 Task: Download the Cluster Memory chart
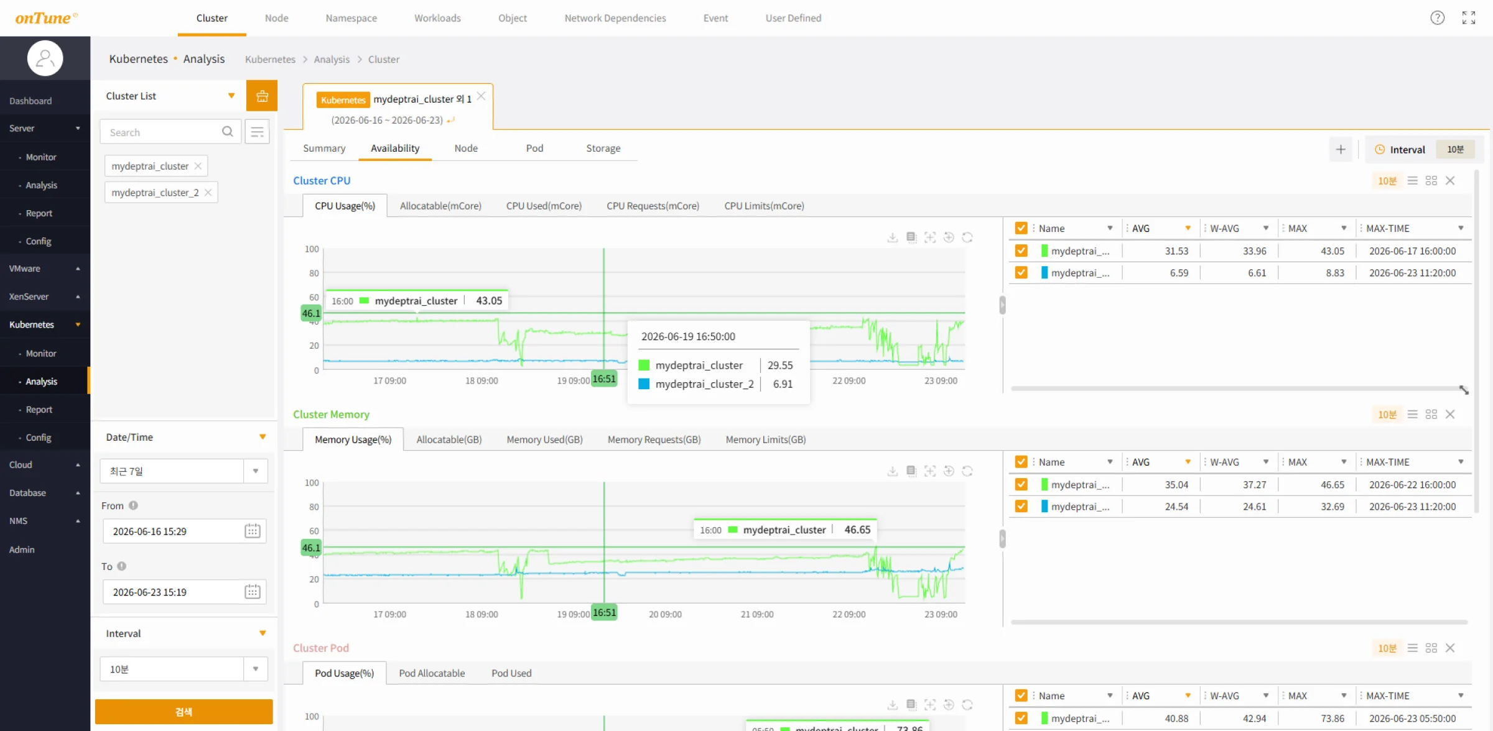click(x=892, y=471)
